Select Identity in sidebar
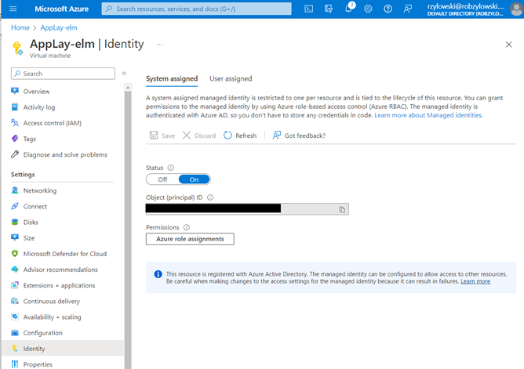Screen dimensions: 524x369 pos(63,349)
